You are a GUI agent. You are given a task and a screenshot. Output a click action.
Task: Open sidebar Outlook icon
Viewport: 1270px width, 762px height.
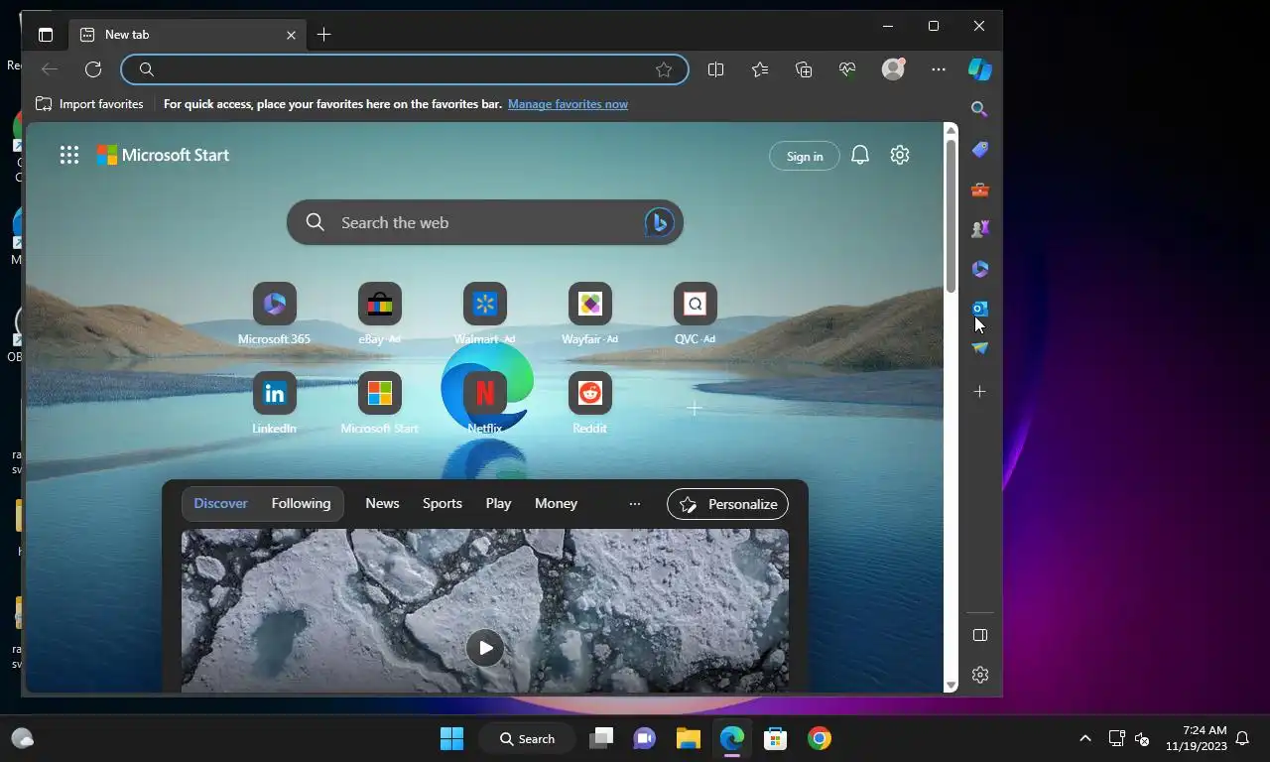coord(979,309)
